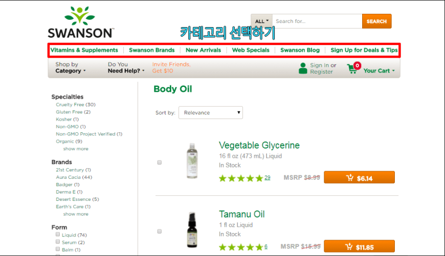445x256 pixels.
Task: Open the Swanson Brands menu item
Action: point(152,50)
